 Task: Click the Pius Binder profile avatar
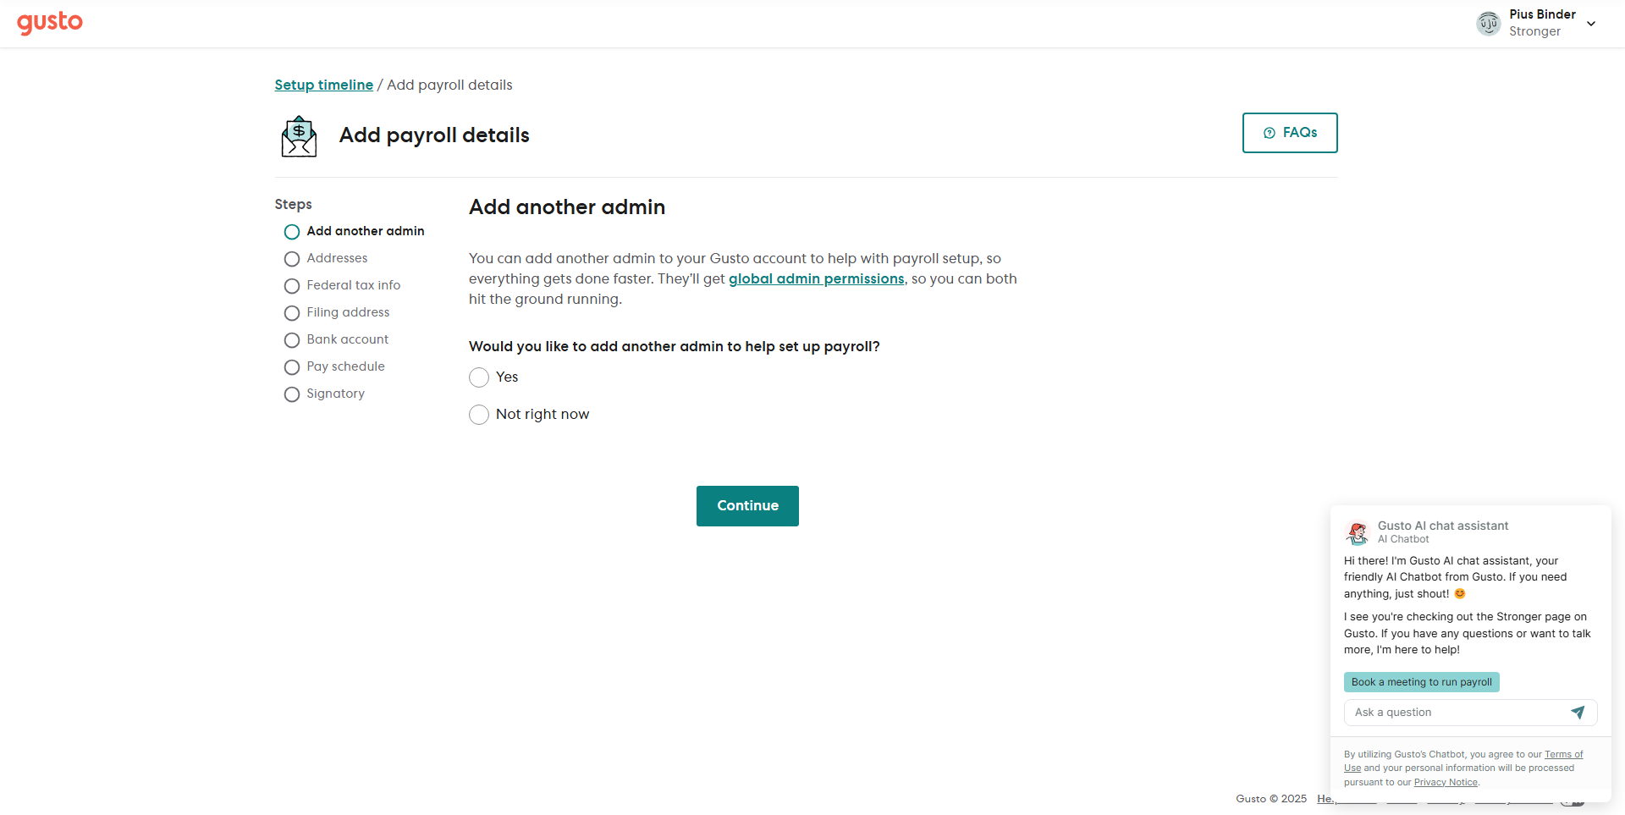click(1488, 23)
